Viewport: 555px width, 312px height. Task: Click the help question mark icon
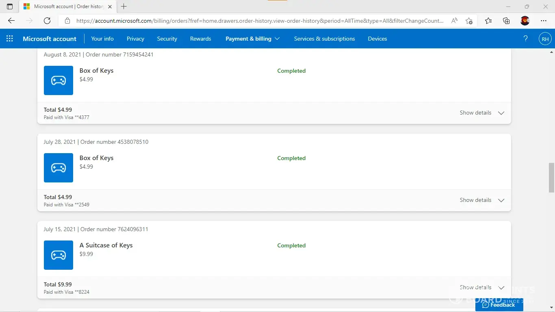pyautogui.click(x=525, y=39)
